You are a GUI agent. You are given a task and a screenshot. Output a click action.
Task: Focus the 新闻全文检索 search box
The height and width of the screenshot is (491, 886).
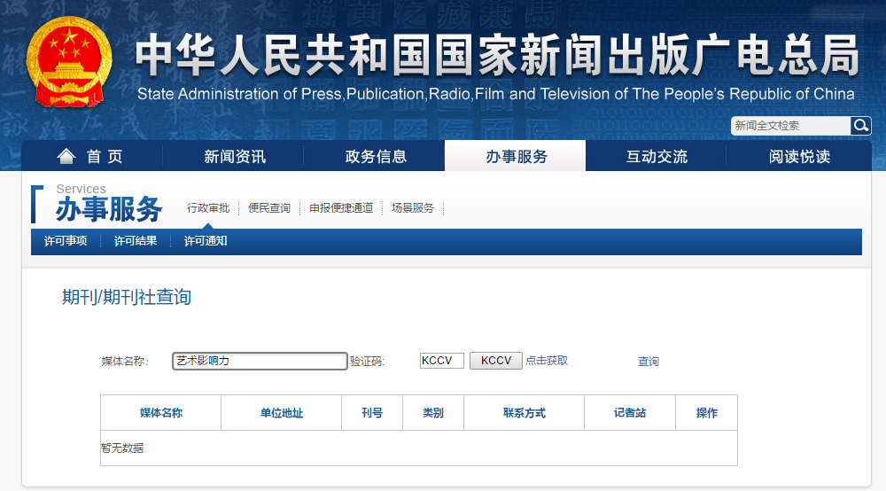point(790,126)
